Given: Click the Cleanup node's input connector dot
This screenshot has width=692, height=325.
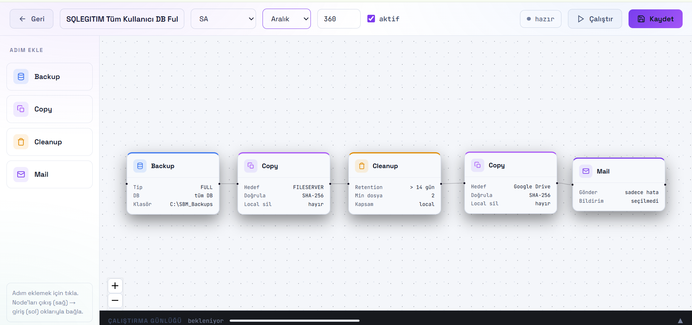Looking at the screenshot, I should [348, 184].
